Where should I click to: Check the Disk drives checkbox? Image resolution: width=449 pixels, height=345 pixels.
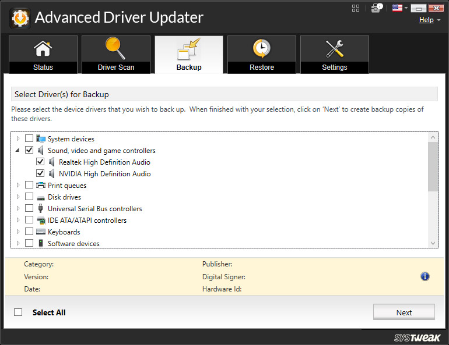click(x=29, y=197)
